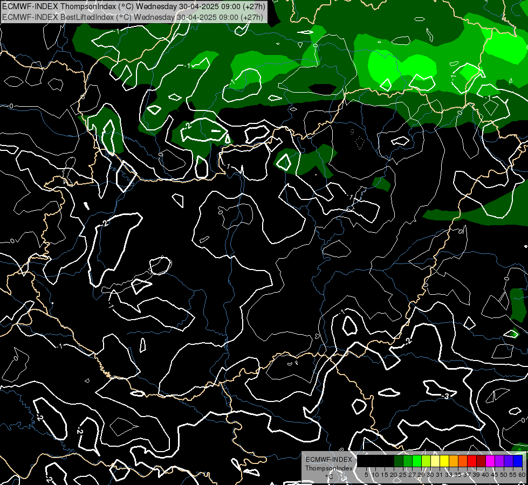
Task: Click the orange 33-35 legend swatch
Action: click(454, 461)
